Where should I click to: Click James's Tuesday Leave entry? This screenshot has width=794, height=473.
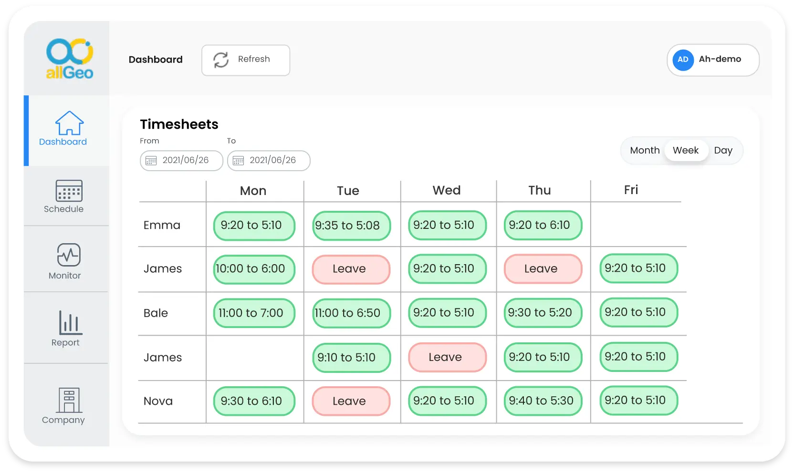(351, 269)
